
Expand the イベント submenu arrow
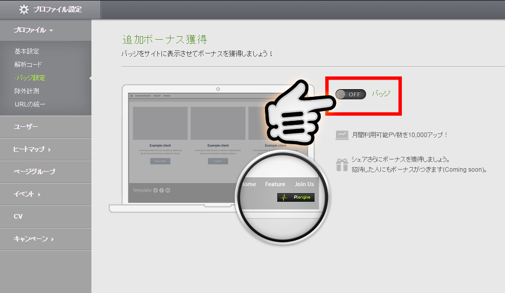click(39, 194)
